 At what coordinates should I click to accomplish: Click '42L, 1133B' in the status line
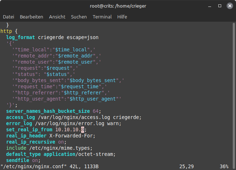pyautogui.click(x=84, y=166)
